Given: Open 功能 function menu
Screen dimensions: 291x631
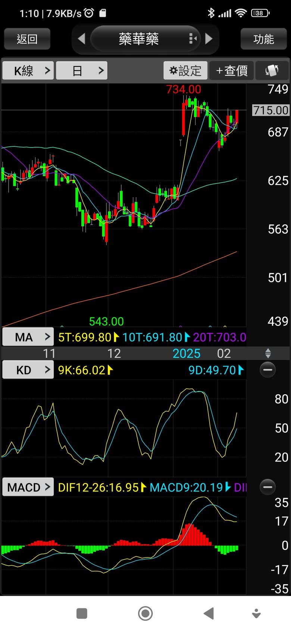Looking at the screenshot, I should click(x=264, y=39).
